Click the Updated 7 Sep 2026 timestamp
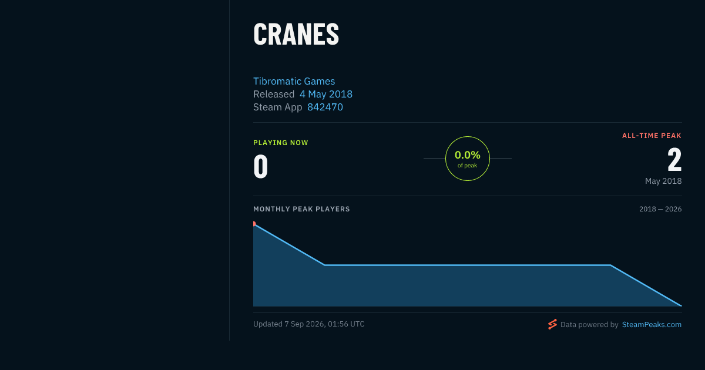Viewport: 705px width, 370px height. [309, 324]
